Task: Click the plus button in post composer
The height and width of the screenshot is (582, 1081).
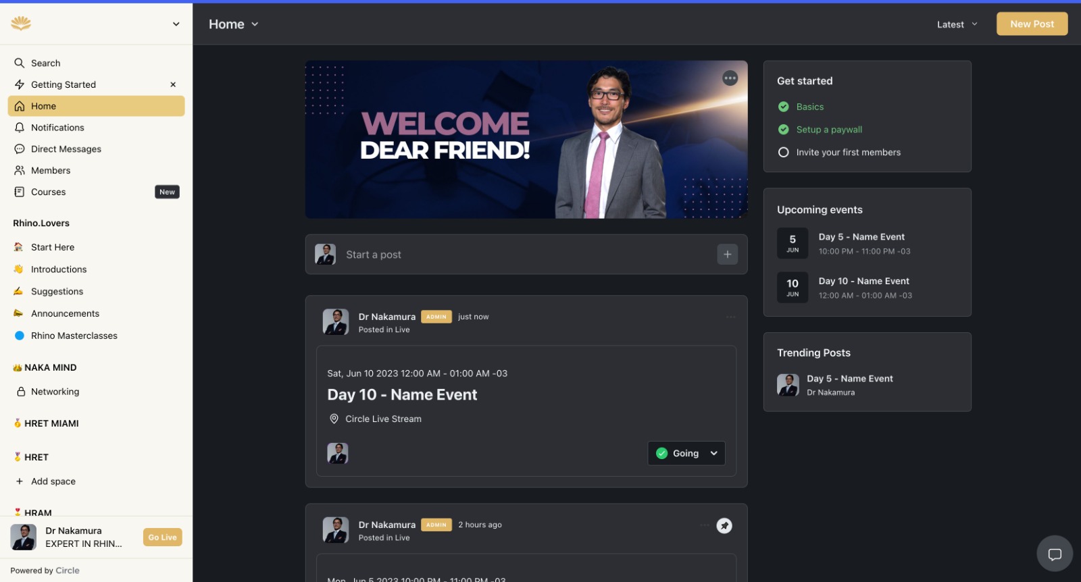Action: point(727,255)
